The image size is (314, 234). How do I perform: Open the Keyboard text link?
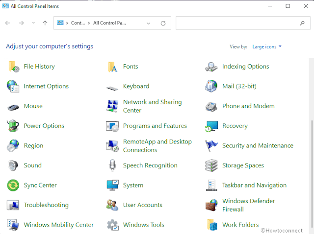click(x=136, y=86)
